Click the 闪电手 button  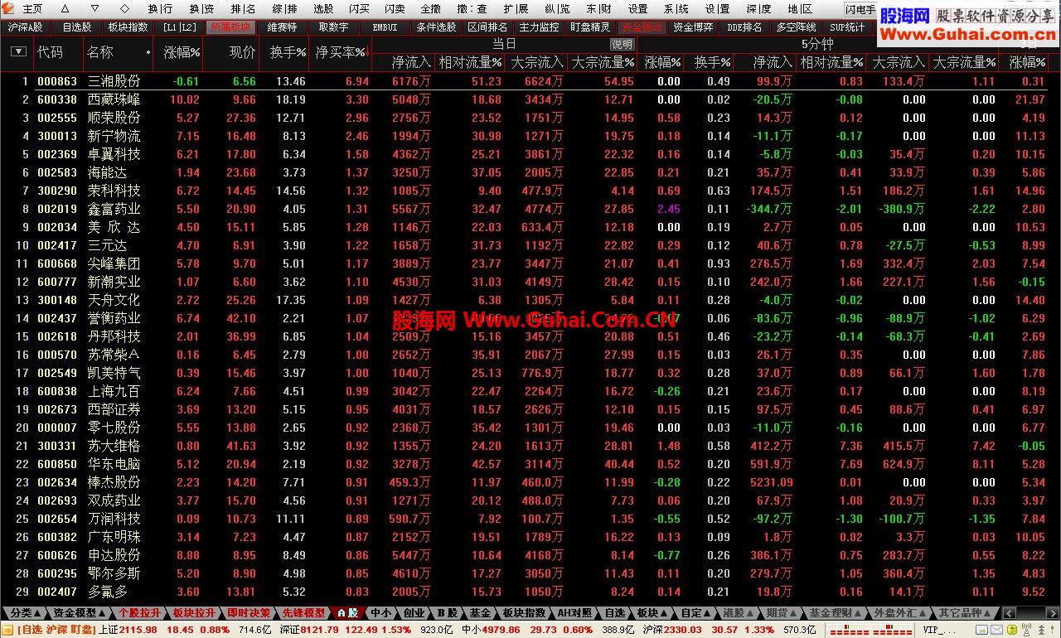860,10
